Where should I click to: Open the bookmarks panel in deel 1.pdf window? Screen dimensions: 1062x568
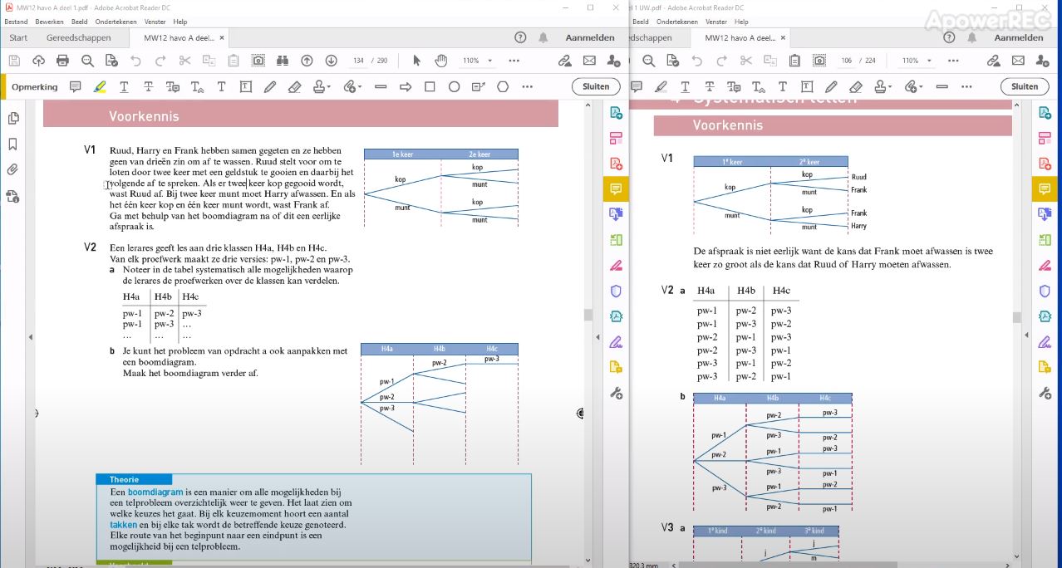(13, 144)
